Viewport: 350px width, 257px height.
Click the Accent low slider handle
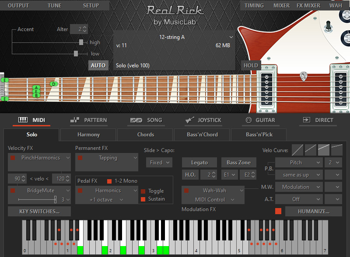tap(76, 53)
